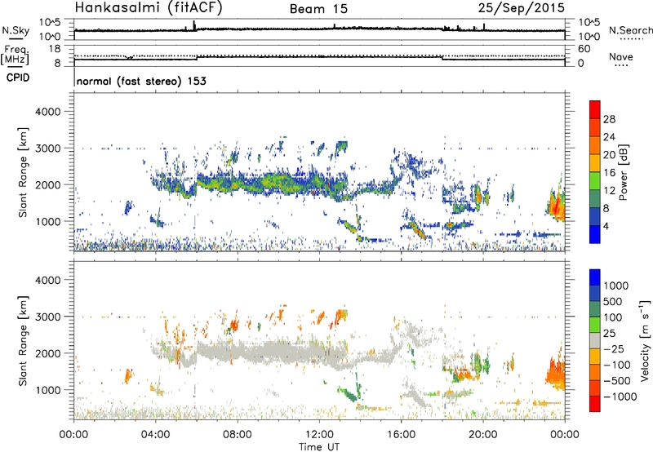Click the 08:00 time axis tick label
This screenshot has height=452, width=653.
pos(238,435)
